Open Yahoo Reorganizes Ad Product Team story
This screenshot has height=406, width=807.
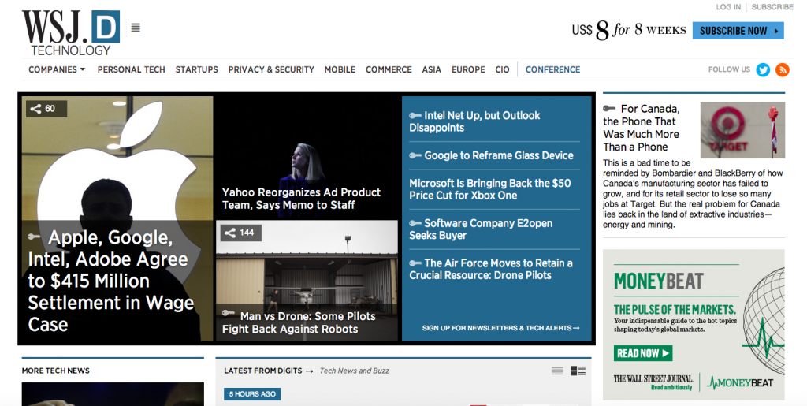tap(301, 199)
